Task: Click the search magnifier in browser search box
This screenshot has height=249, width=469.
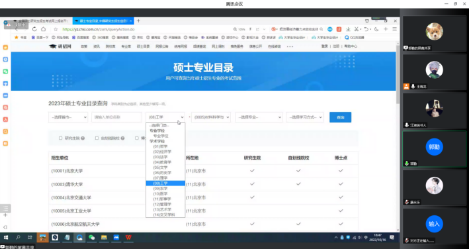Action: point(321,29)
